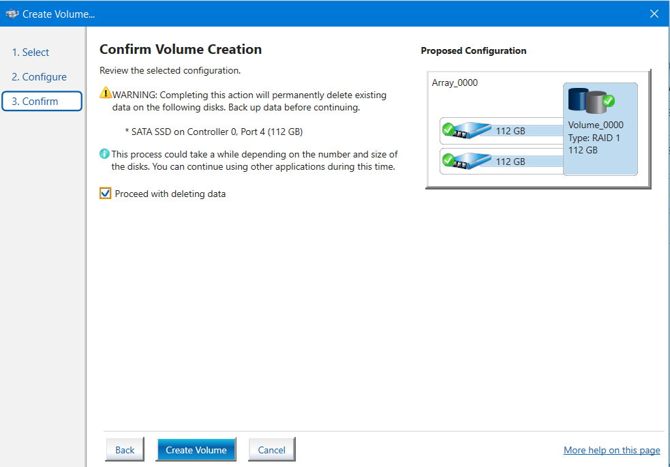Click the Volume_0000 Type: RAID 1 panel
The height and width of the screenshot is (467, 670).
click(x=600, y=129)
